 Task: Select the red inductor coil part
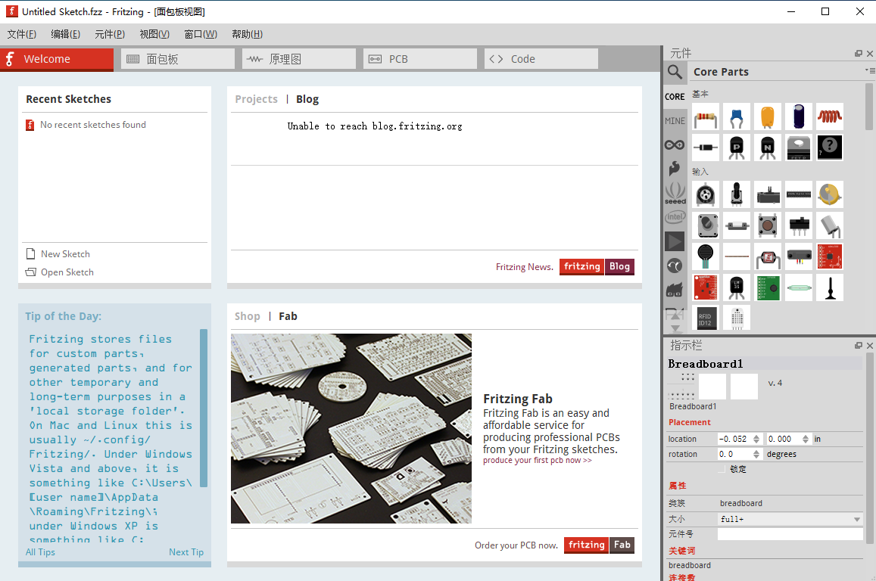[830, 117]
